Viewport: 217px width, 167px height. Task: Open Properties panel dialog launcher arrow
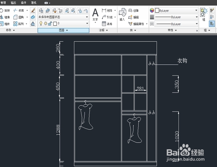[197, 31]
